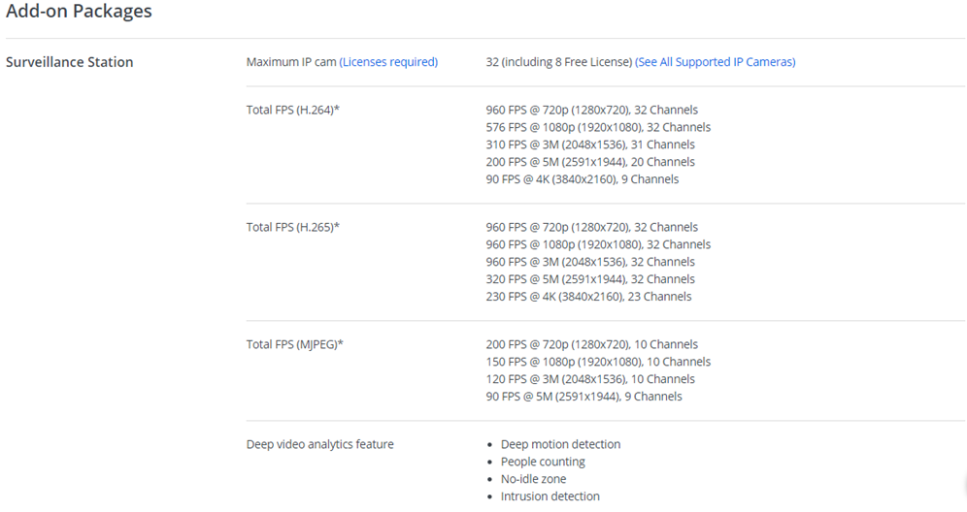Click the "Add-on Packages" heading
Viewport: 967px width, 512px height.
tap(79, 12)
